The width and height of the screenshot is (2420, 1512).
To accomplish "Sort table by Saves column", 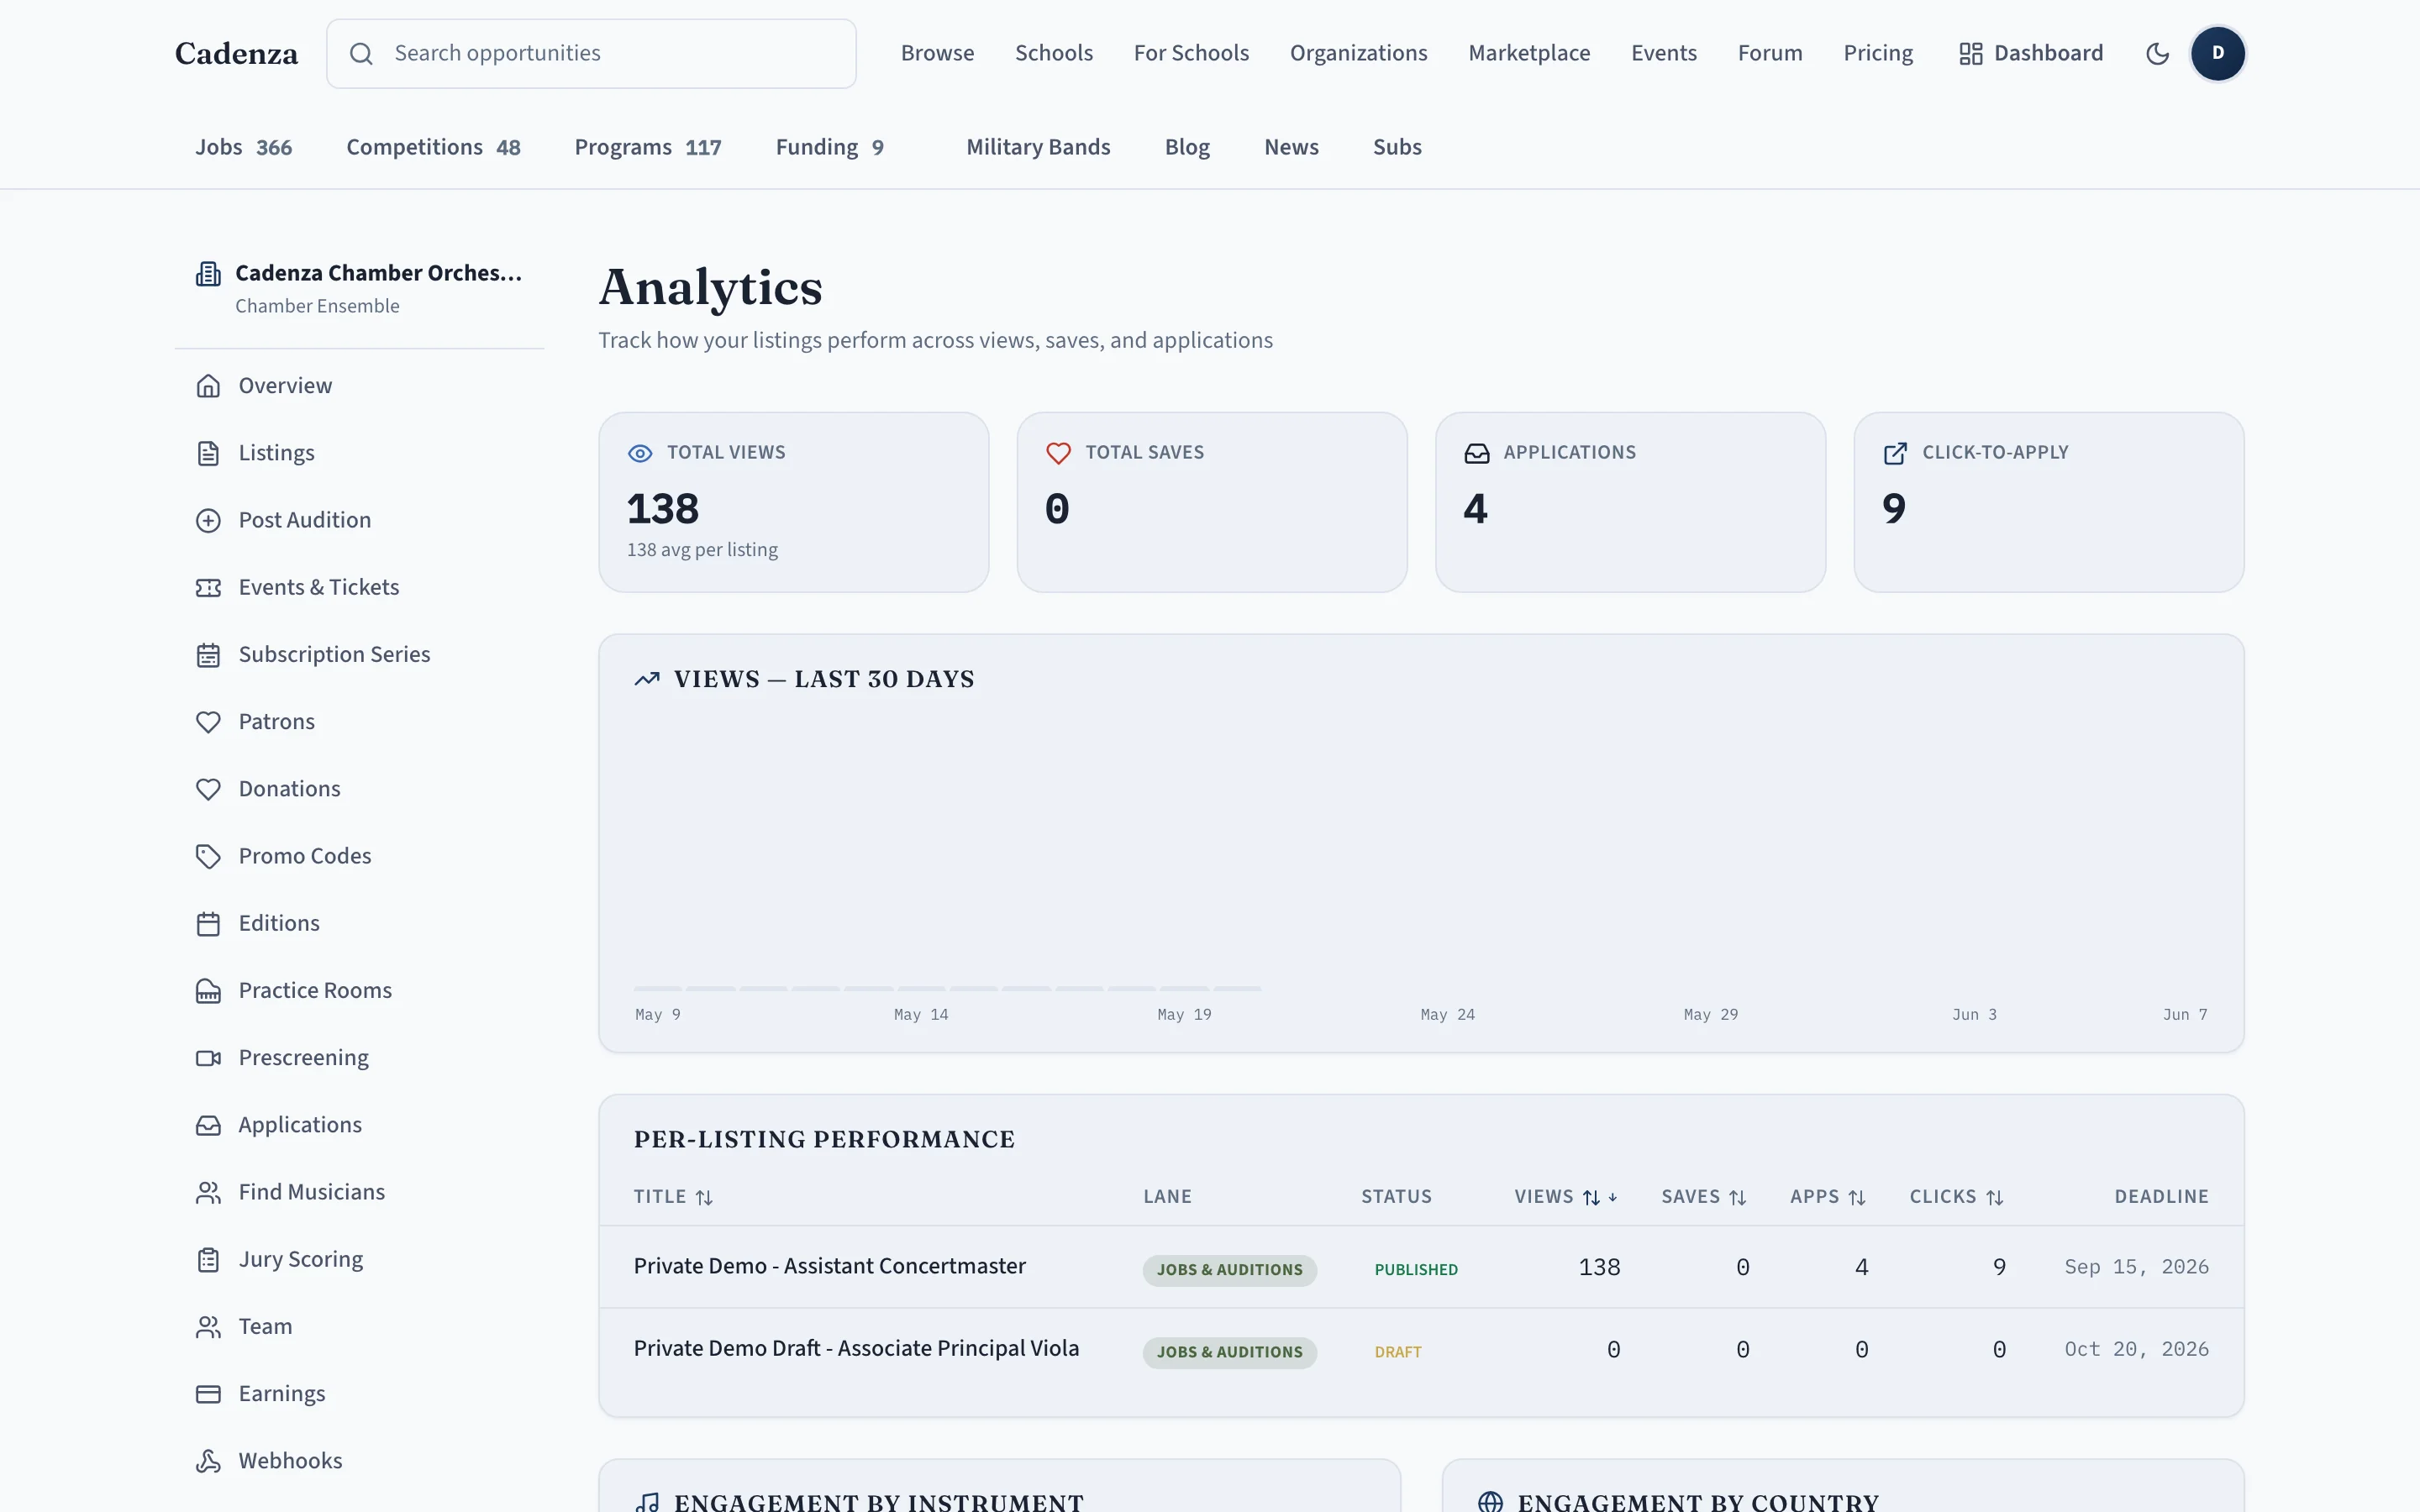I will 1703,1197.
